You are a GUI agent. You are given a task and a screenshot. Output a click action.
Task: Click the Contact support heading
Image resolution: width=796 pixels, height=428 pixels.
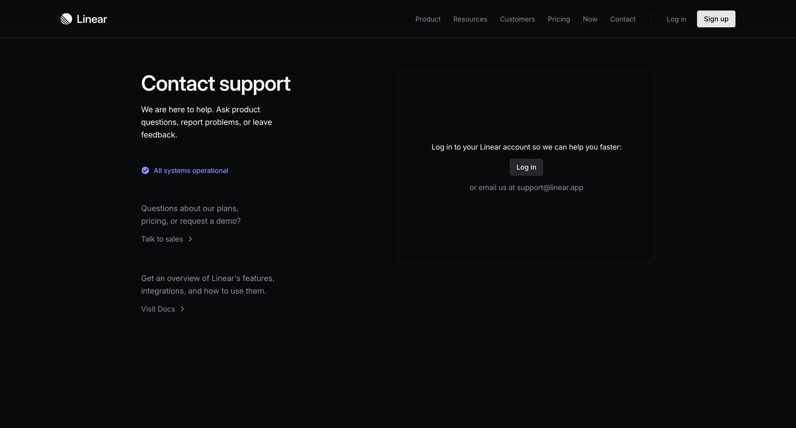pos(216,84)
